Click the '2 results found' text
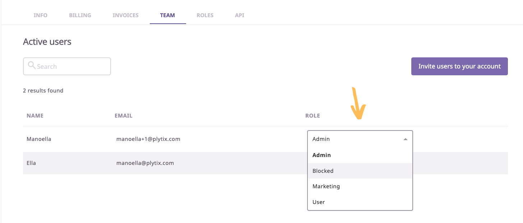Viewport: 523px width, 223px height. 43,91
